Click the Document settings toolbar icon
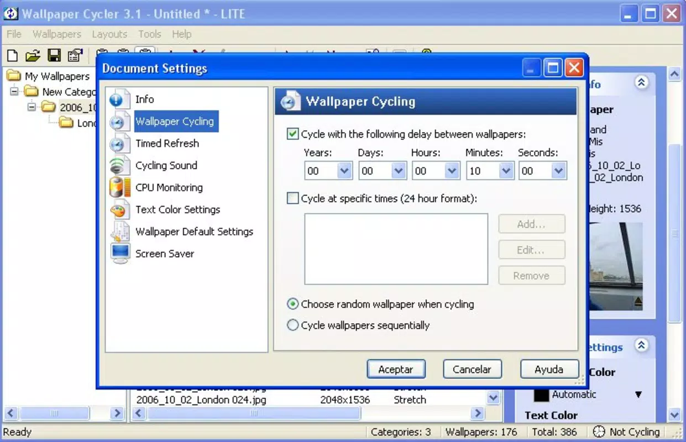686x442 pixels. point(75,55)
